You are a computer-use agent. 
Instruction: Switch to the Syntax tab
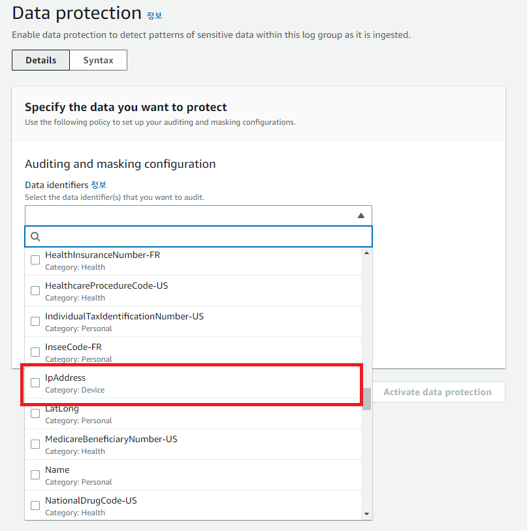98,59
